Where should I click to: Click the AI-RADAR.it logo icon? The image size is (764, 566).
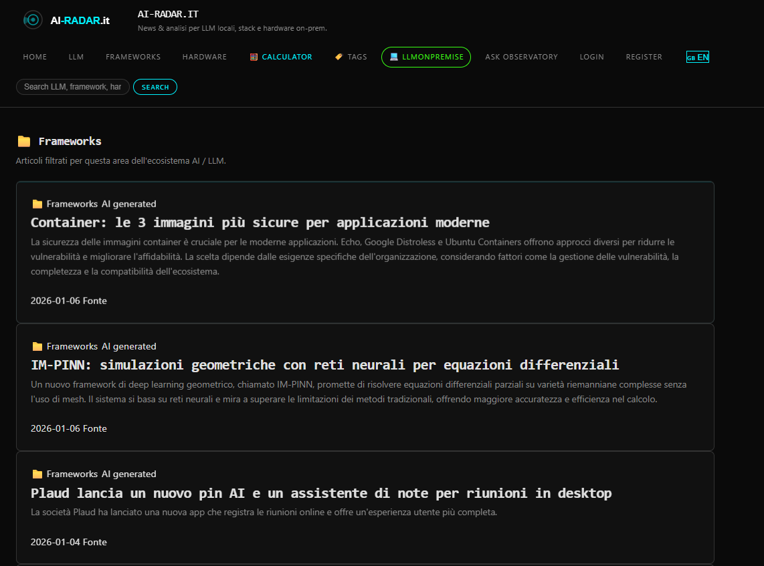(x=33, y=19)
